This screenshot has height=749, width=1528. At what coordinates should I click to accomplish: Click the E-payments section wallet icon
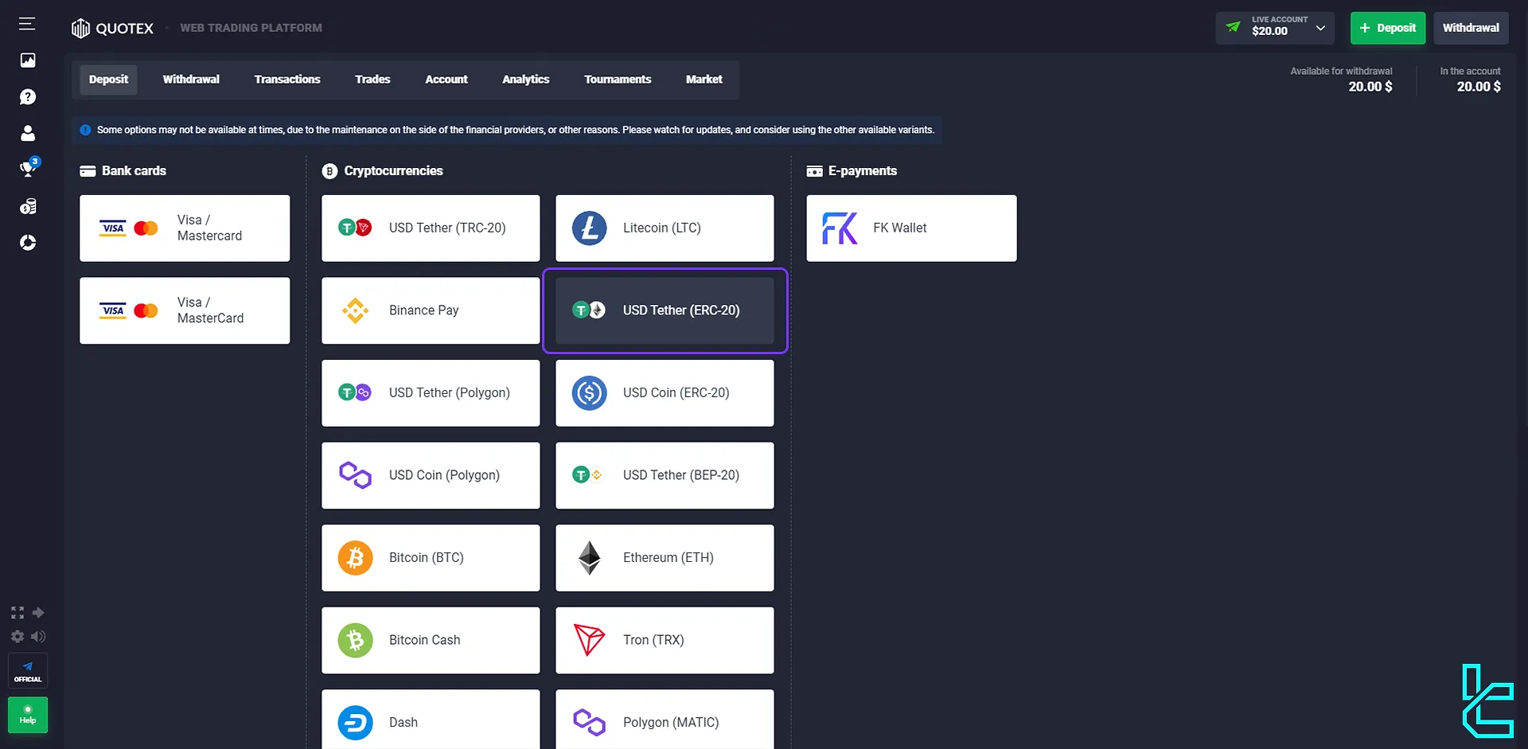click(x=814, y=171)
